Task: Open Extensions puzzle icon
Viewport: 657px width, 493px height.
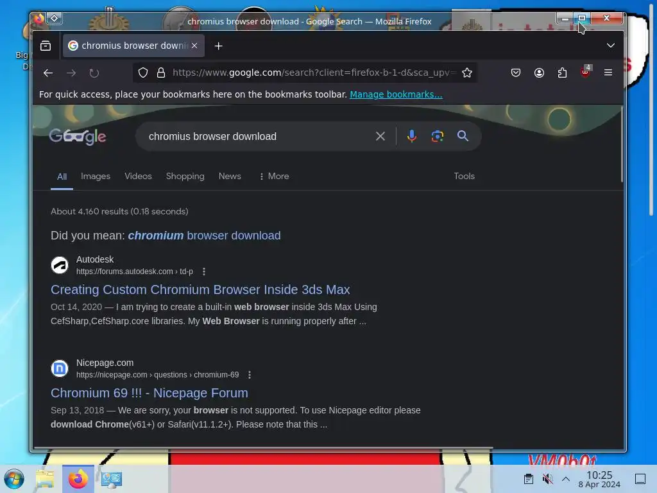Action: 562,73
